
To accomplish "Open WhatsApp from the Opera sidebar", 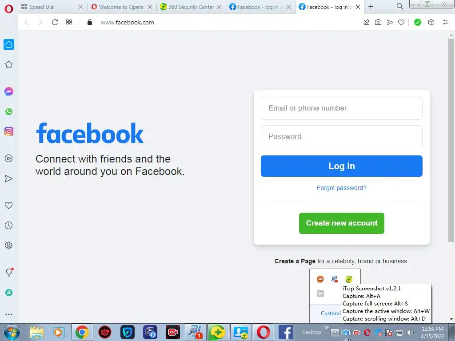I will click(9, 111).
